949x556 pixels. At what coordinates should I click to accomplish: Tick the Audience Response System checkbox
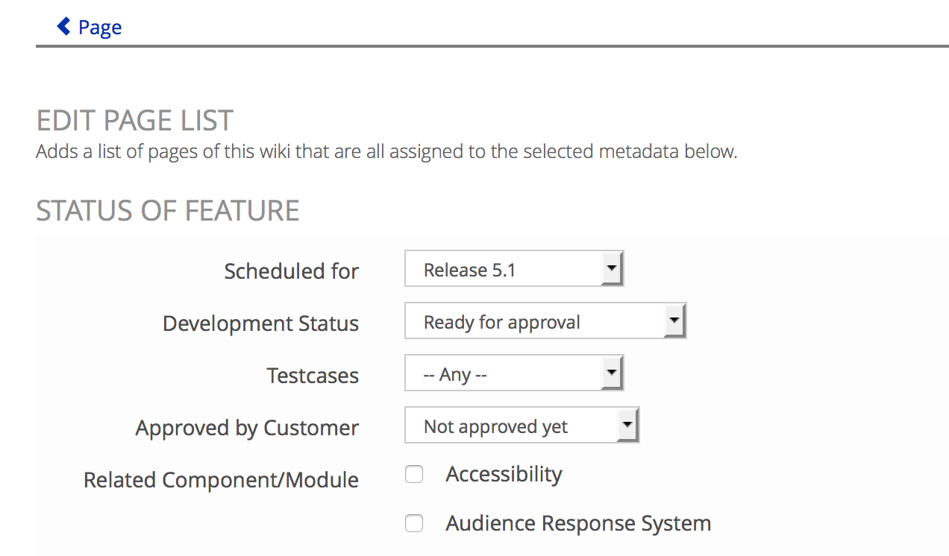tap(414, 524)
